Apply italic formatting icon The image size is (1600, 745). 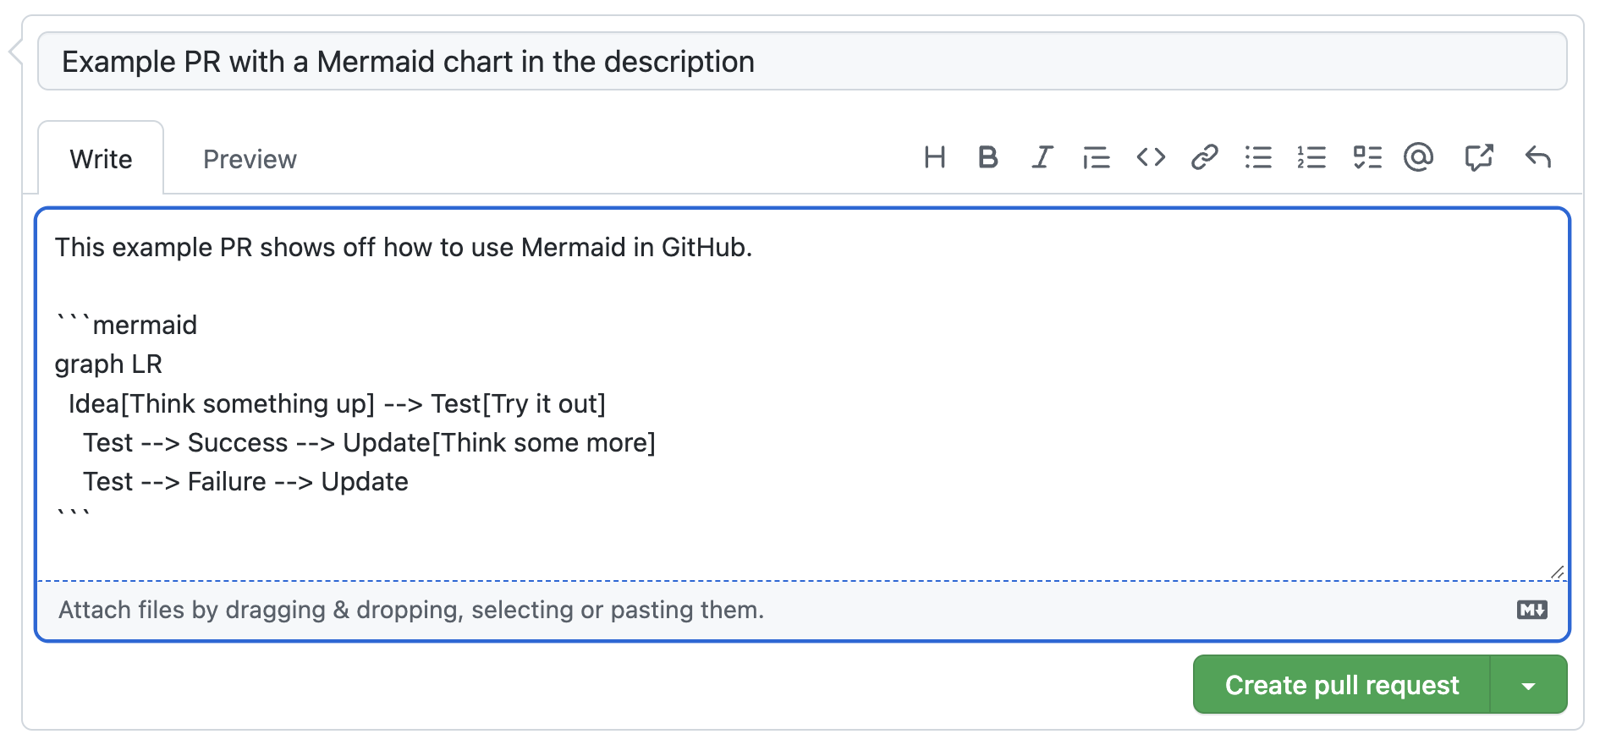tap(1042, 157)
